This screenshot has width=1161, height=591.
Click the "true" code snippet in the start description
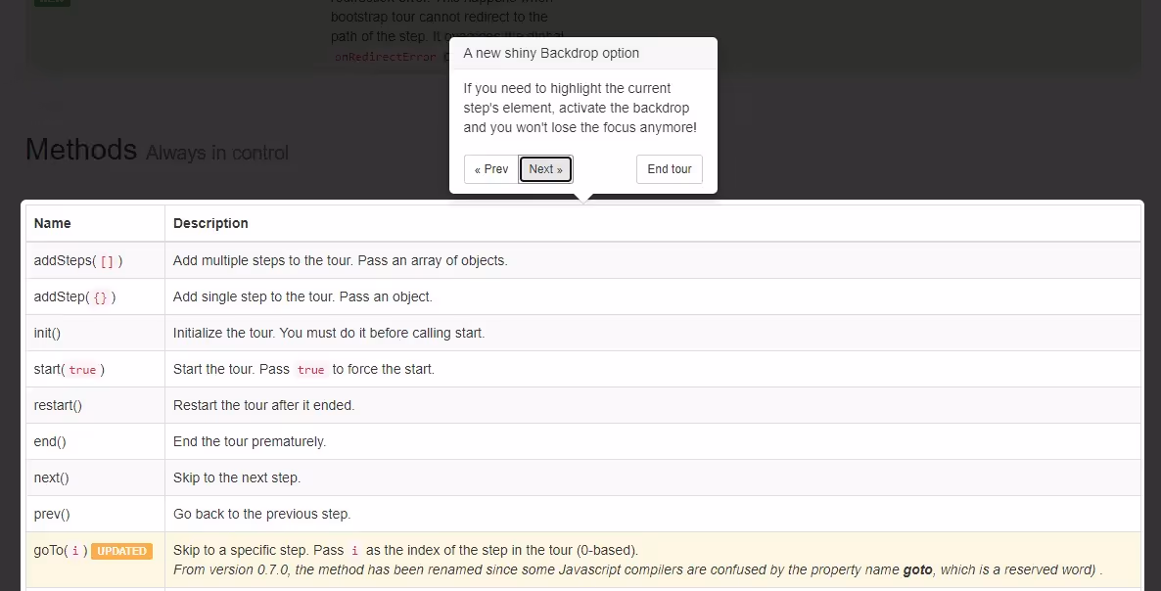coord(311,370)
